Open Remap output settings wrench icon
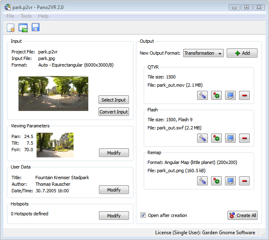 202,181
